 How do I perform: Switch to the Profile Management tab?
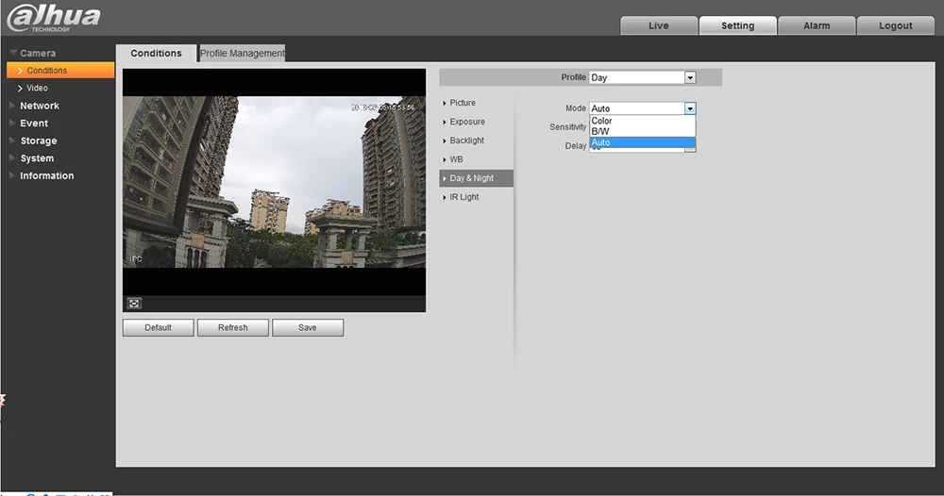(x=242, y=53)
